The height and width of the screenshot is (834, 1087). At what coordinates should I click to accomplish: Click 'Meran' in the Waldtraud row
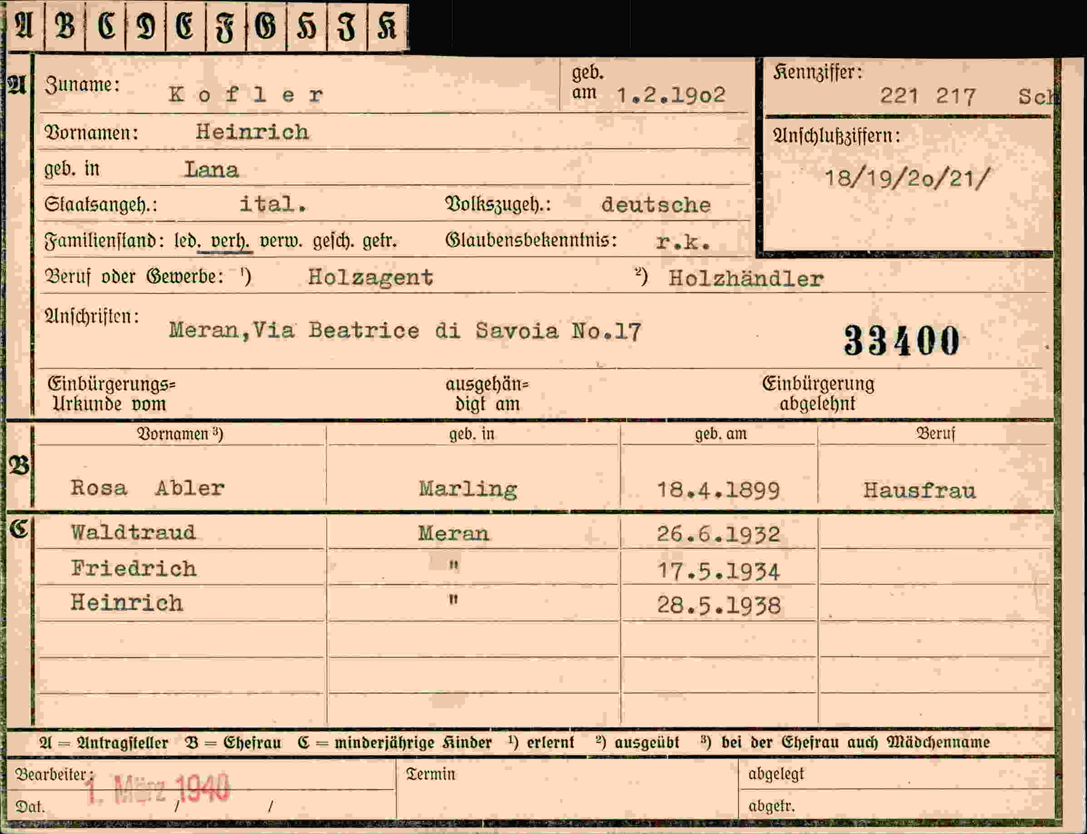click(453, 533)
